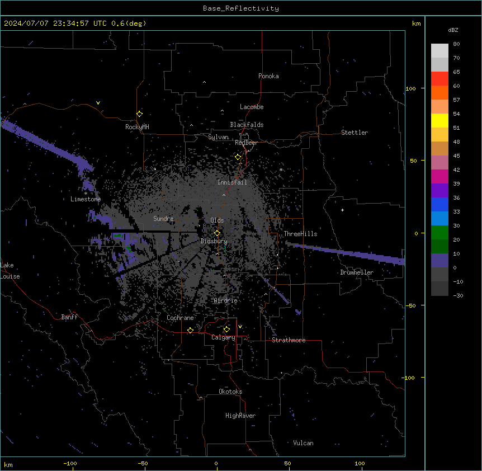Pick the purple 39–36 dBZ legend swatch

coord(440,191)
